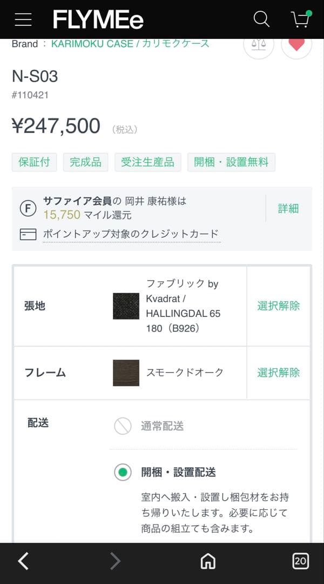This screenshot has height=584, width=324.
Task: Go to browser home icon
Action: point(208,561)
